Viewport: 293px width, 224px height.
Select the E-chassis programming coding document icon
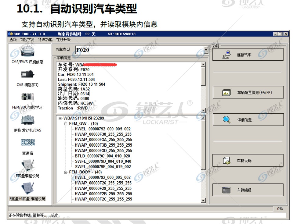pos(28,165)
